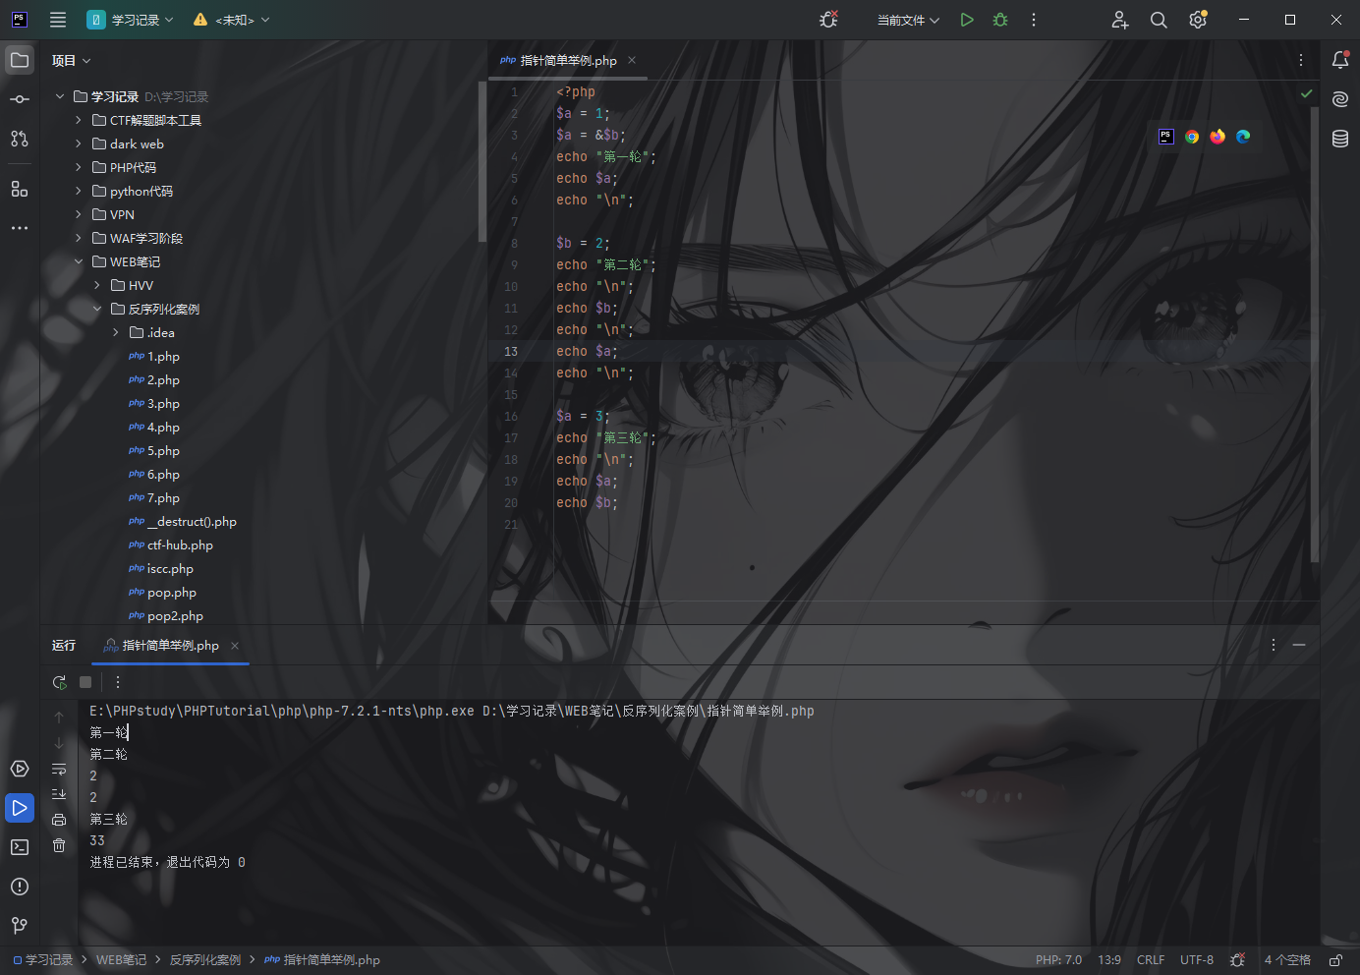The height and width of the screenshot is (975, 1360).
Task: Collapse the 反序列化案例 folder
Action: [97, 309]
